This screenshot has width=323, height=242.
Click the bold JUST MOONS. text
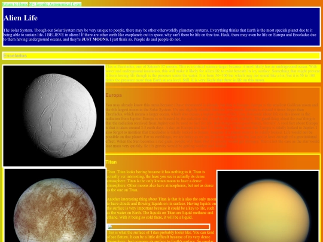pos(95,39)
